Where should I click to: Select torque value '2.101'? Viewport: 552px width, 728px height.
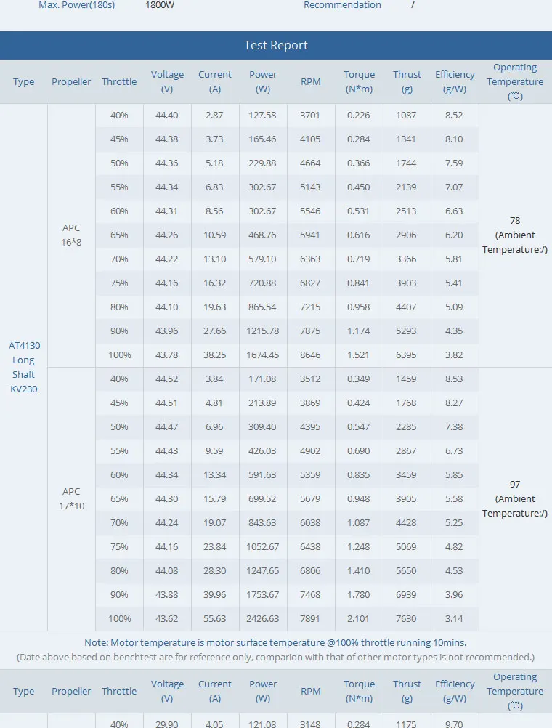click(358, 619)
